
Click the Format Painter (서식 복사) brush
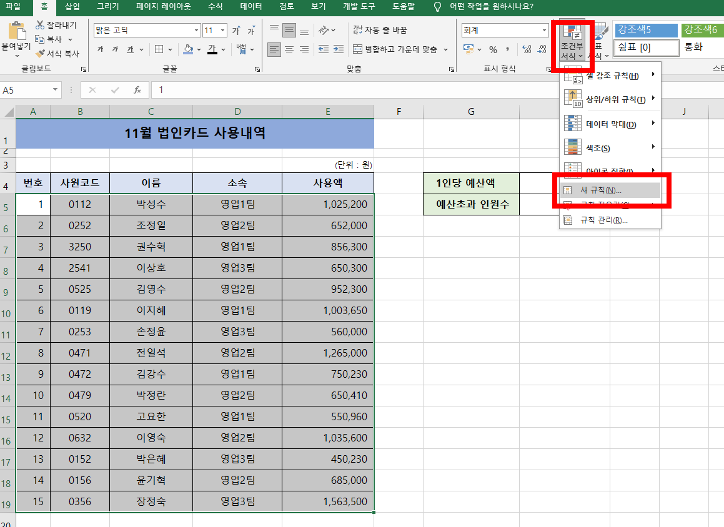(x=40, y=54)
